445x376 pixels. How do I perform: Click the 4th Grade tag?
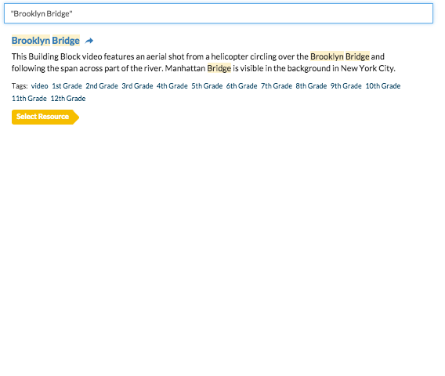tap(172, 86)
